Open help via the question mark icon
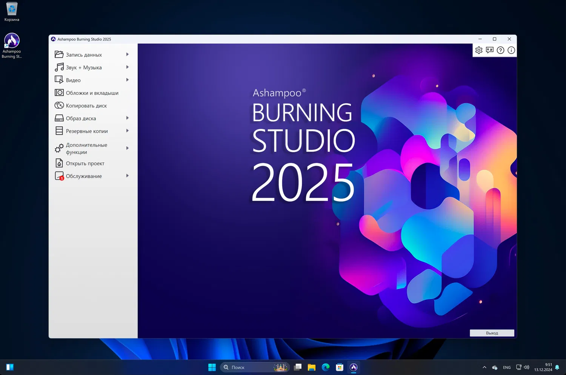The width and height of the screenshot is (566, 375). point(500,50)
